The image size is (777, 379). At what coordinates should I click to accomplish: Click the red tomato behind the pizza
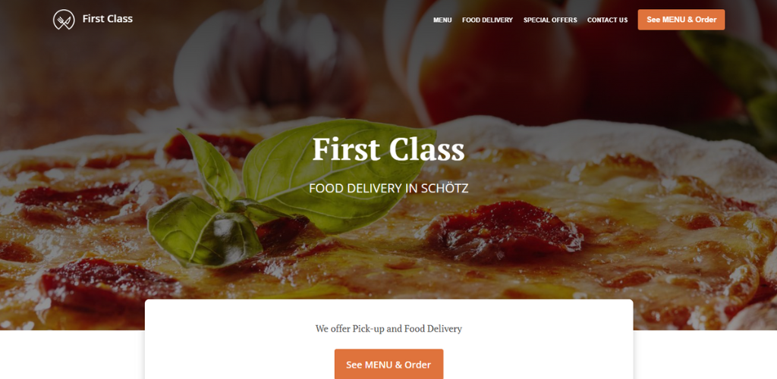coord(501,64)
